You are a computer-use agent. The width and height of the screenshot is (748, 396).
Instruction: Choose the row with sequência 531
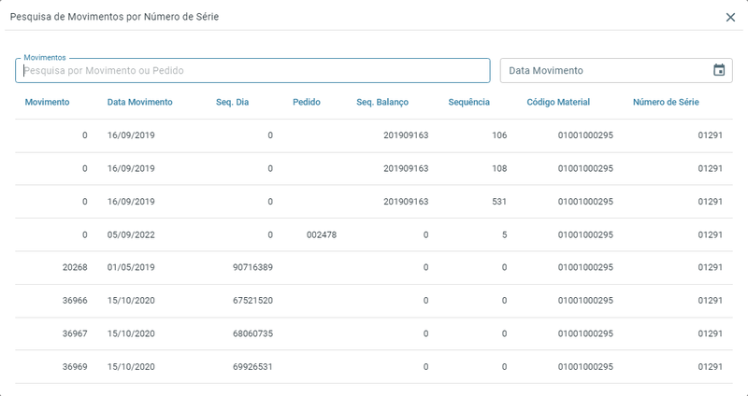pos(374,202)
